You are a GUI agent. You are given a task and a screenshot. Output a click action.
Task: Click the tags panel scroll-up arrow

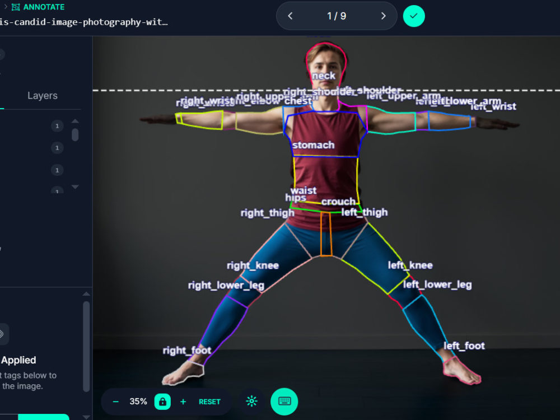86,294
